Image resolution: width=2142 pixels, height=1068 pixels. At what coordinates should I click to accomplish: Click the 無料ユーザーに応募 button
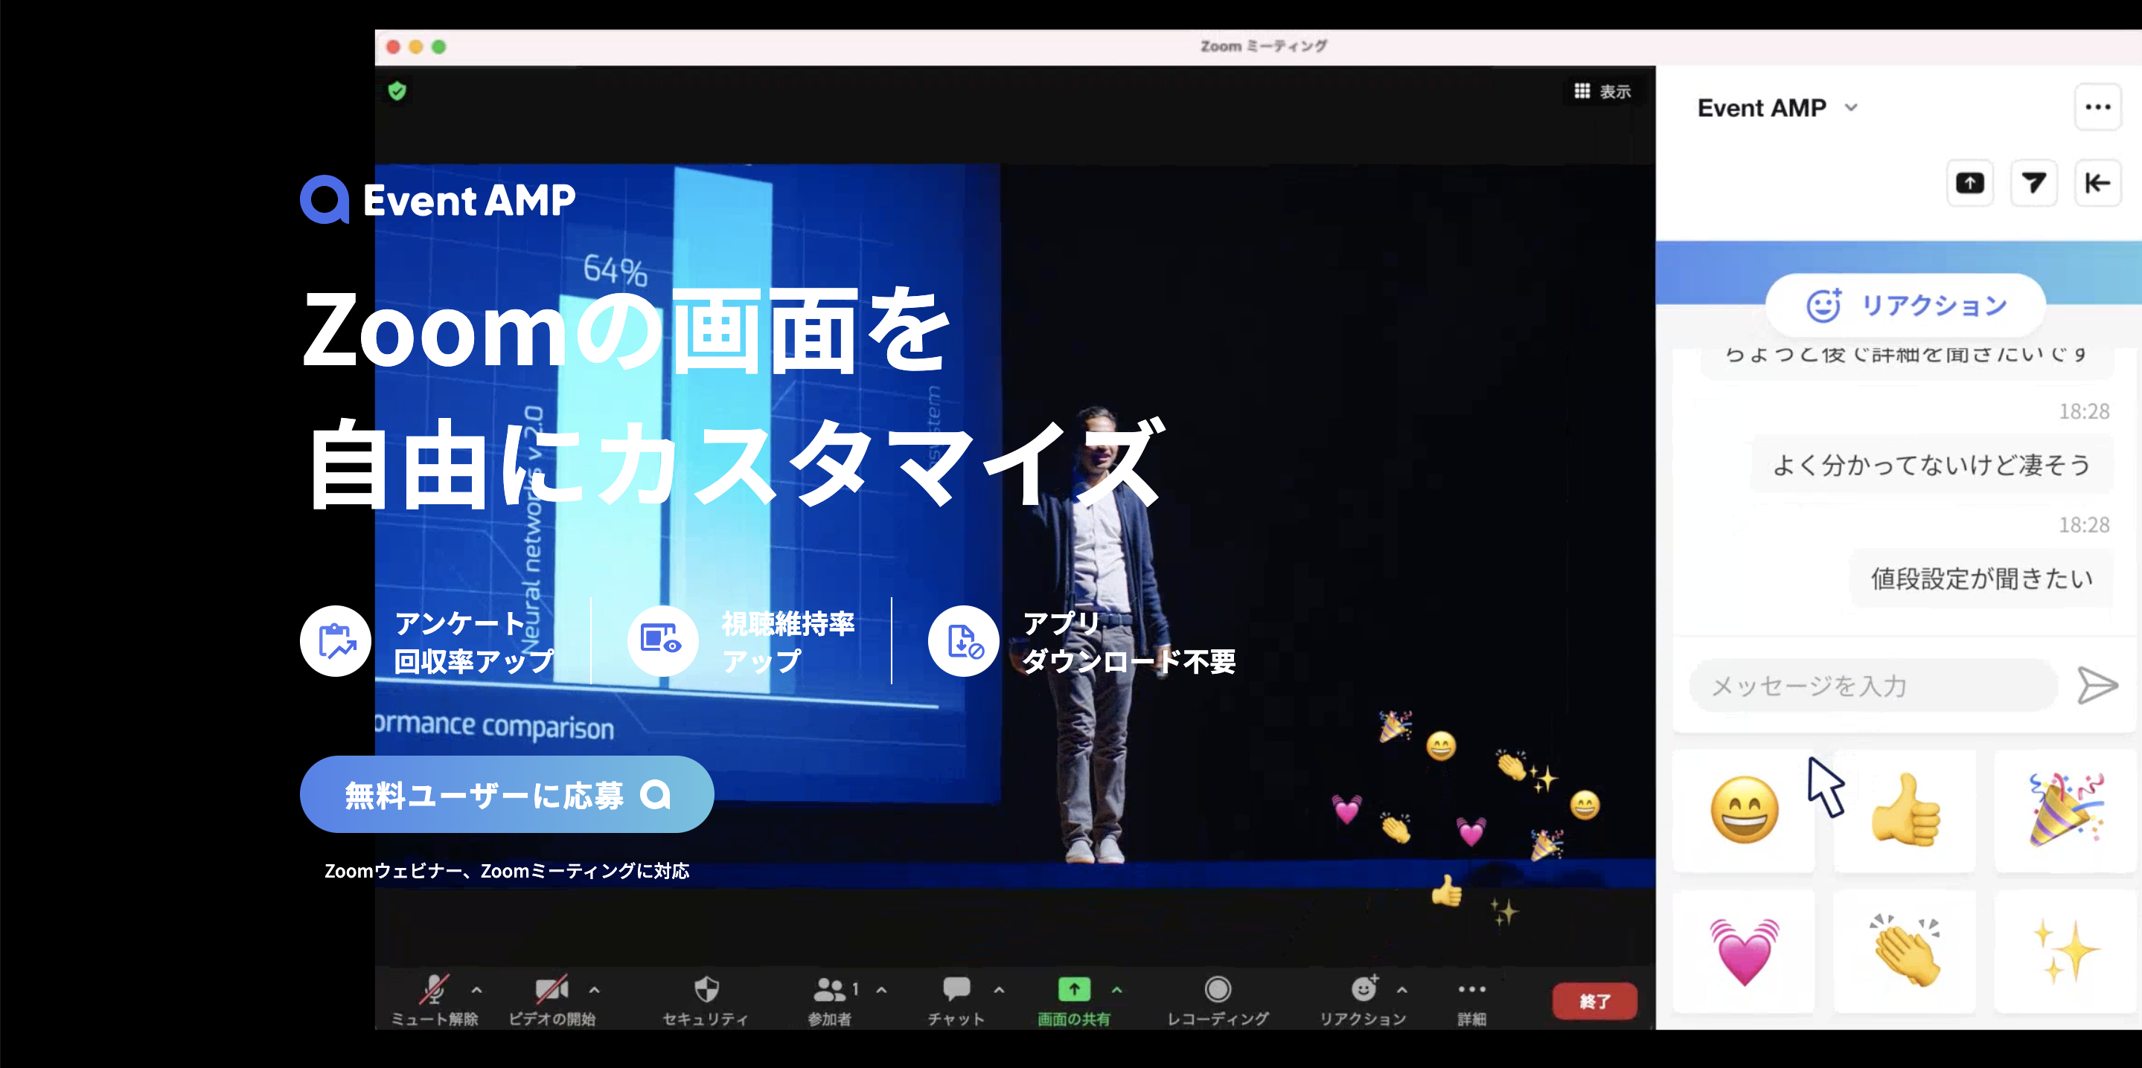tap(506, 794)
